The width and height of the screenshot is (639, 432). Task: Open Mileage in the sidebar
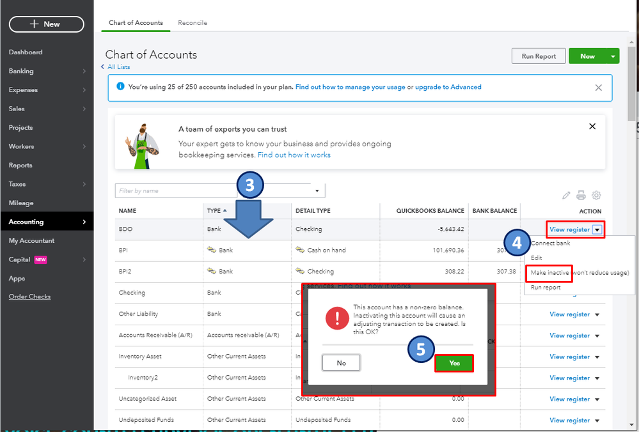20,203
